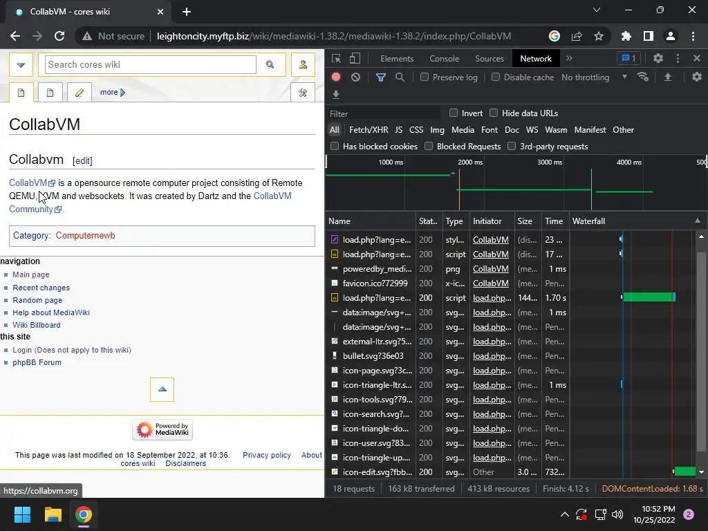
Task: Check Blocked Requests checkbox
Action: (429, 146)
